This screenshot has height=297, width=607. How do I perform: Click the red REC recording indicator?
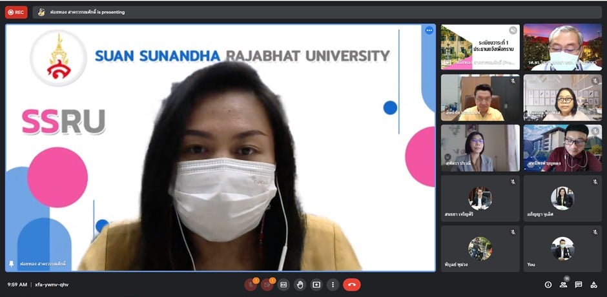tap(16, 12)
